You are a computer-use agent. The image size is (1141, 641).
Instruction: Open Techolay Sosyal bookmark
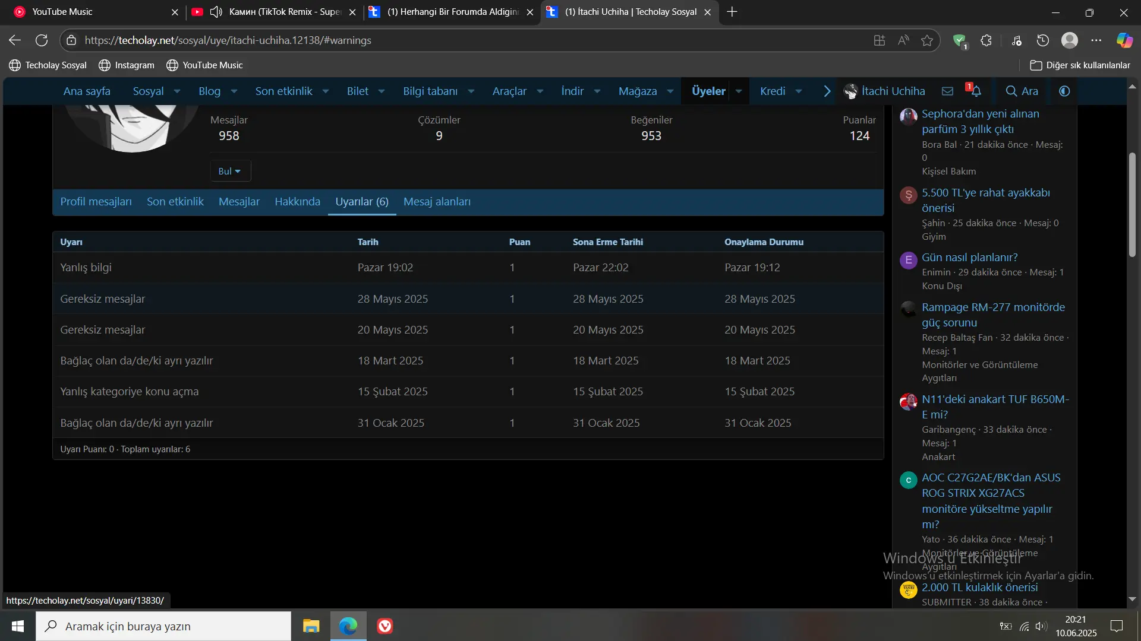[x=48, y=65]
